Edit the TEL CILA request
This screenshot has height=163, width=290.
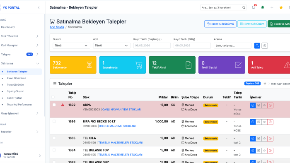tap(259, 139)
